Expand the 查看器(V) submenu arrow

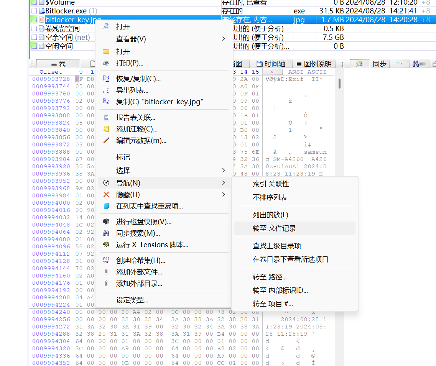pos(223,38)
